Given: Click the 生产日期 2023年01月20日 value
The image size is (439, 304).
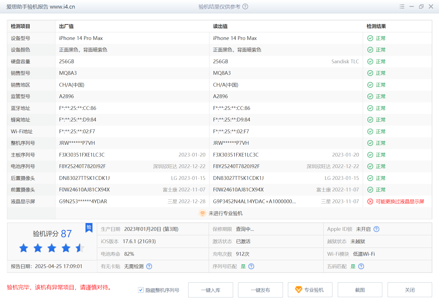Looking at the screenshot, I should (151, 229).
